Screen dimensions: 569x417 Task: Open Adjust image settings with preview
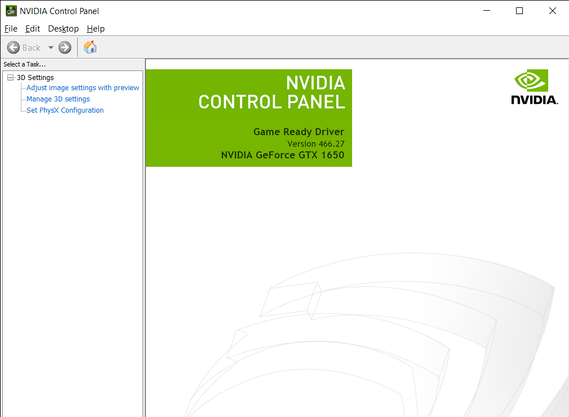pyautogui.click(x=83, y=88)
